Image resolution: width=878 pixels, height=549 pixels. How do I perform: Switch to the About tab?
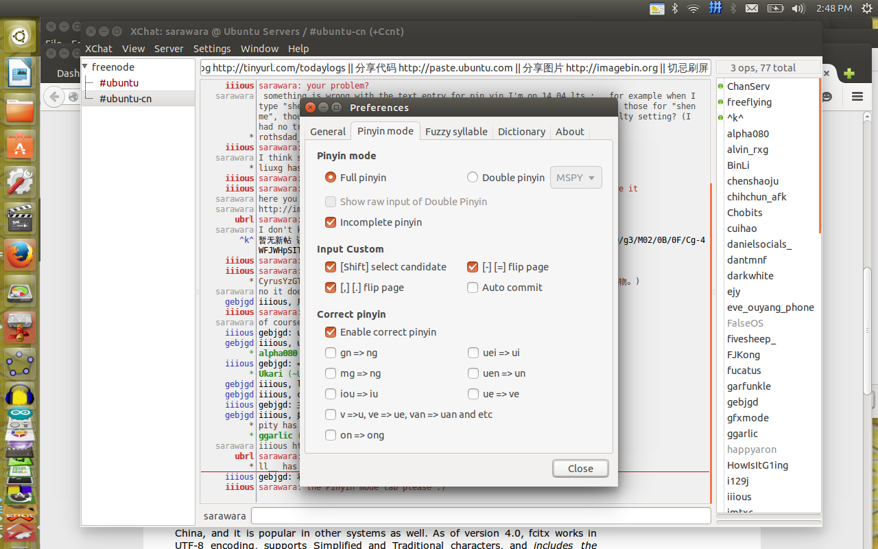tap(570, 132)
